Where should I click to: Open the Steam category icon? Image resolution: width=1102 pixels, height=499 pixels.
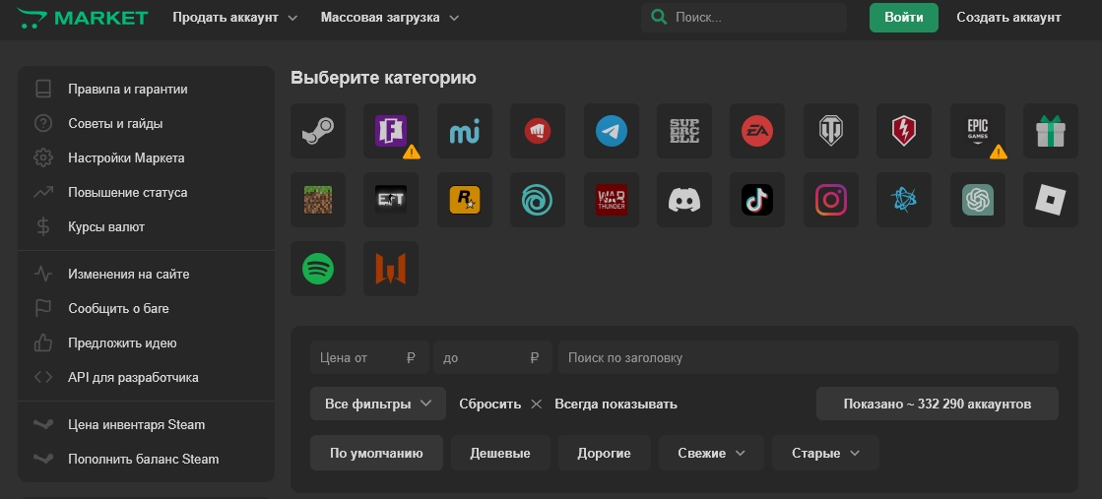click(318, 131)
